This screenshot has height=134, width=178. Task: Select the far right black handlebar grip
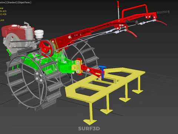[163, 12]
